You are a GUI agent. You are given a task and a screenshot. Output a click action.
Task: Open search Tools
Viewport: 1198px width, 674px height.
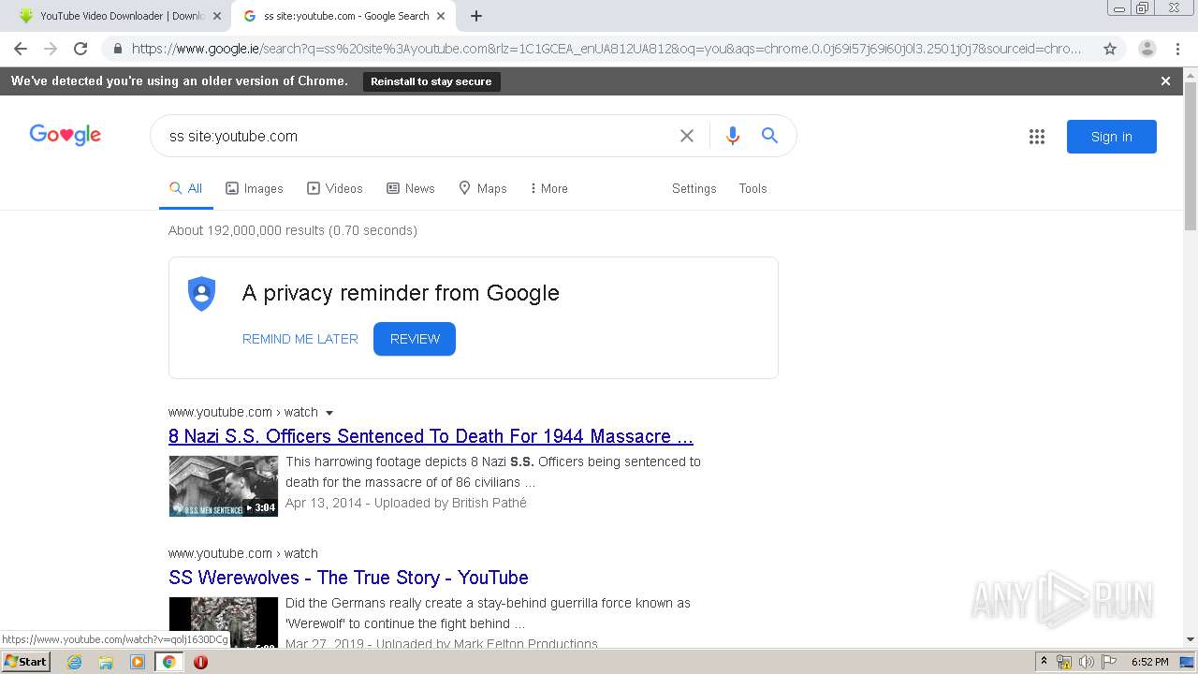click(x=752, y=188)
